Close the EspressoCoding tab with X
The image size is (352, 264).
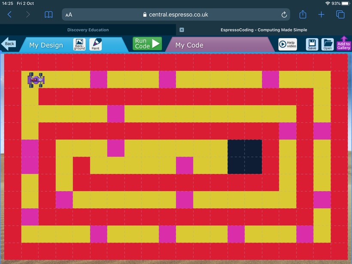[x=182, y=30]
